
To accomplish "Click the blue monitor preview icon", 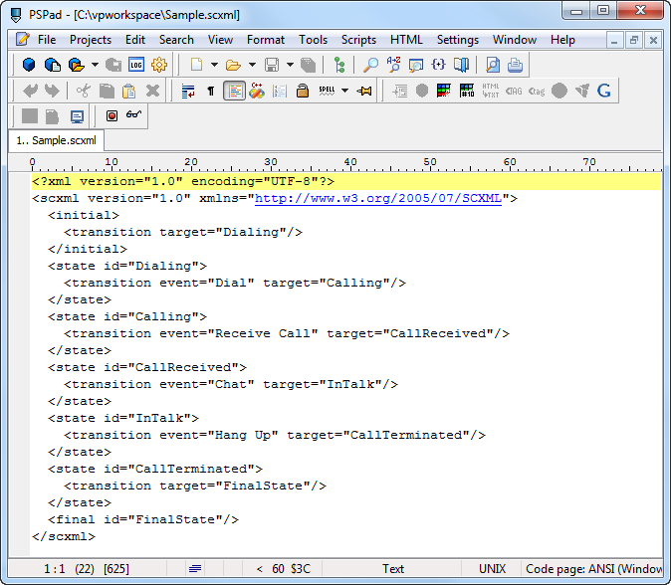I will 77,116.
